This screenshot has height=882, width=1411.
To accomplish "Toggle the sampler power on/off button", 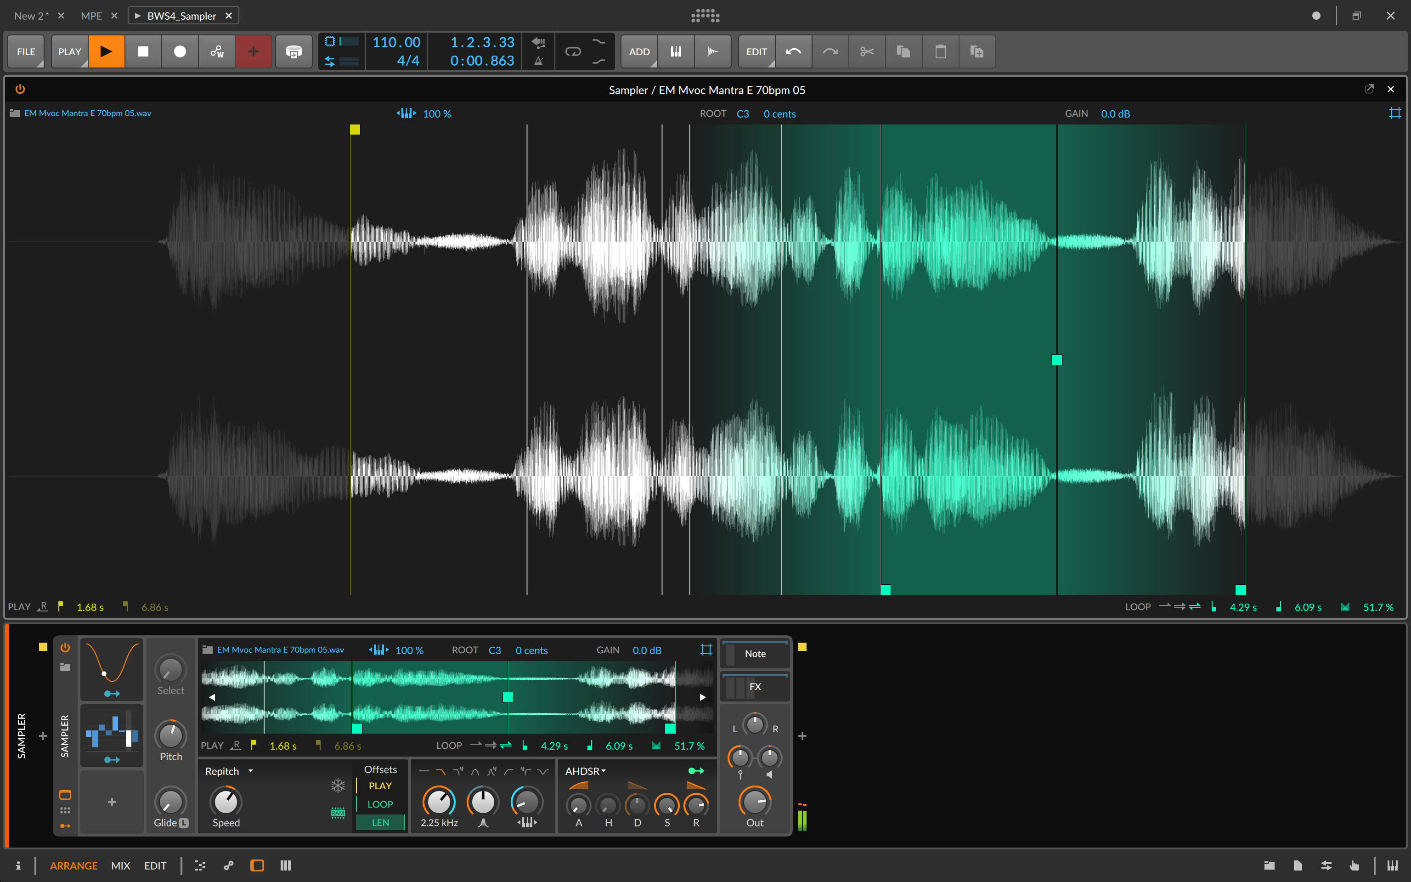I will click(x=65, y=648).
